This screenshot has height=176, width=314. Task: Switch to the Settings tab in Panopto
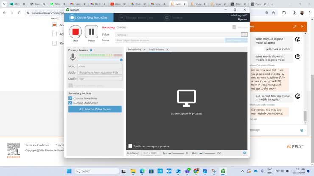(x=174, y=18)
